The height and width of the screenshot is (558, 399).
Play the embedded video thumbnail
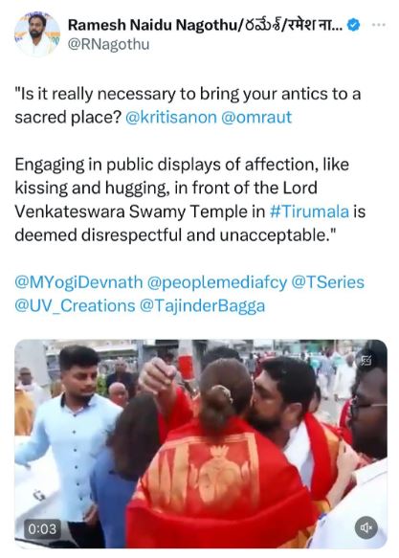click(x=201, y=444)
